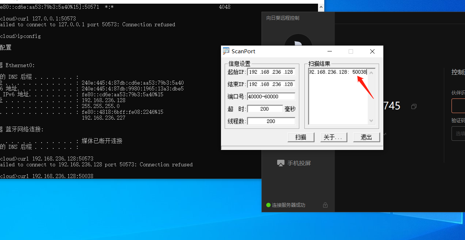Screen dimensions: 465x240
Task: Click the 端口号 field showing 40000-60000
Action: (x=271, y=97)
